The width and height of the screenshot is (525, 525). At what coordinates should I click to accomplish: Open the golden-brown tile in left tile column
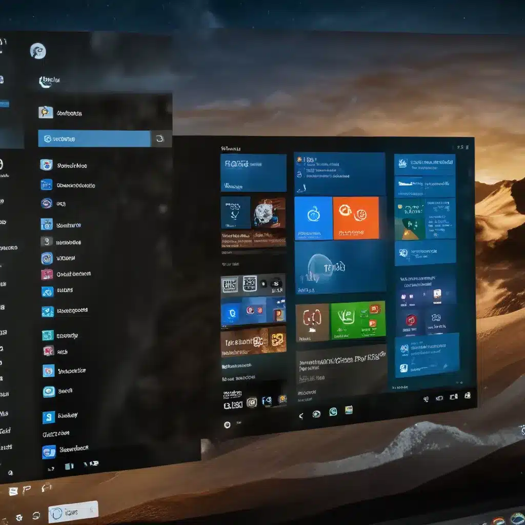click(253, 341)
